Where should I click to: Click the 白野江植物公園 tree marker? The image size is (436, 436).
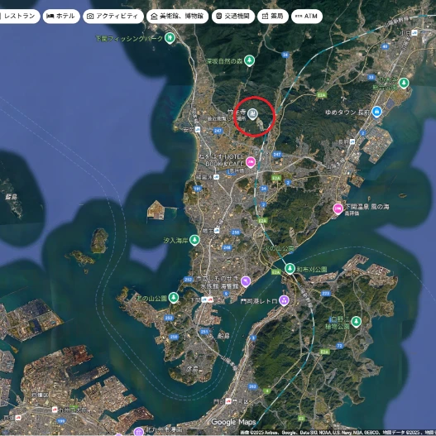[x=356, y=322]
